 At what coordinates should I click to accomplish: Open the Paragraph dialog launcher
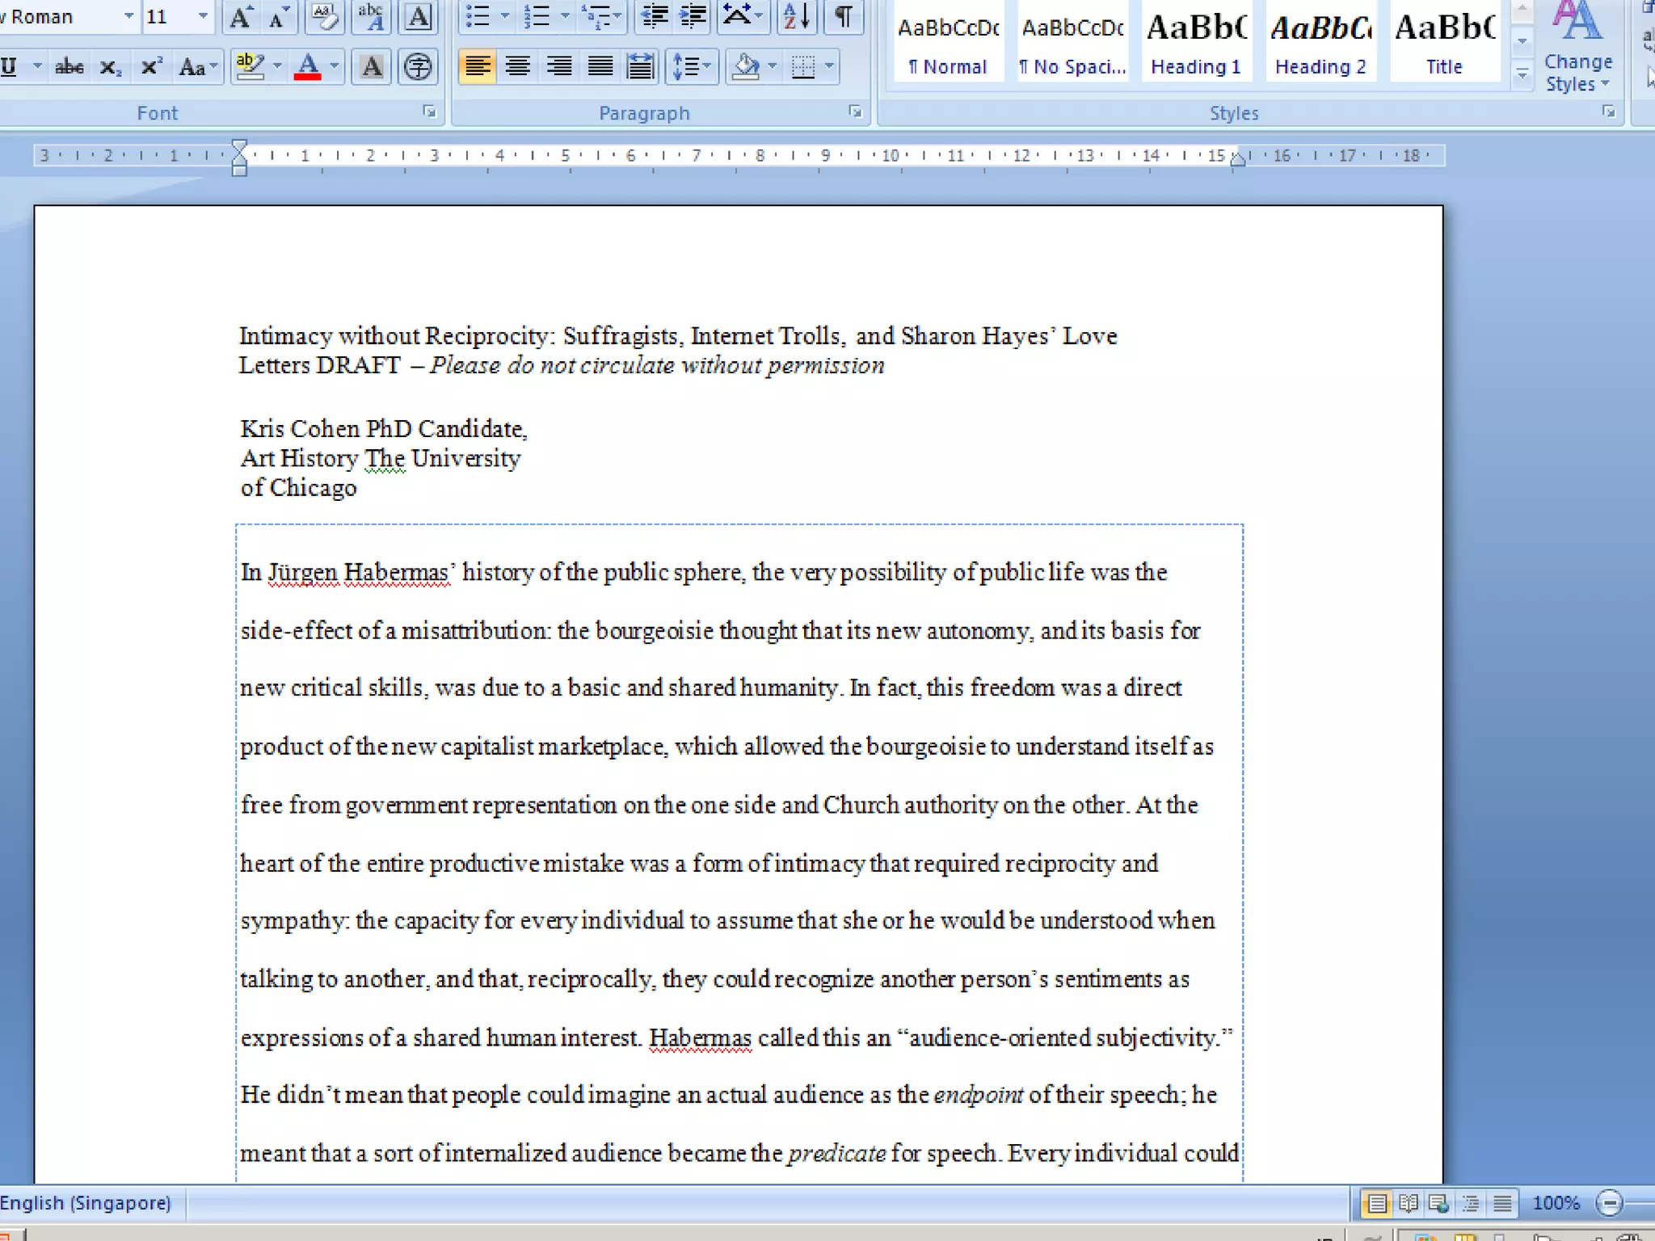point(855,112)
